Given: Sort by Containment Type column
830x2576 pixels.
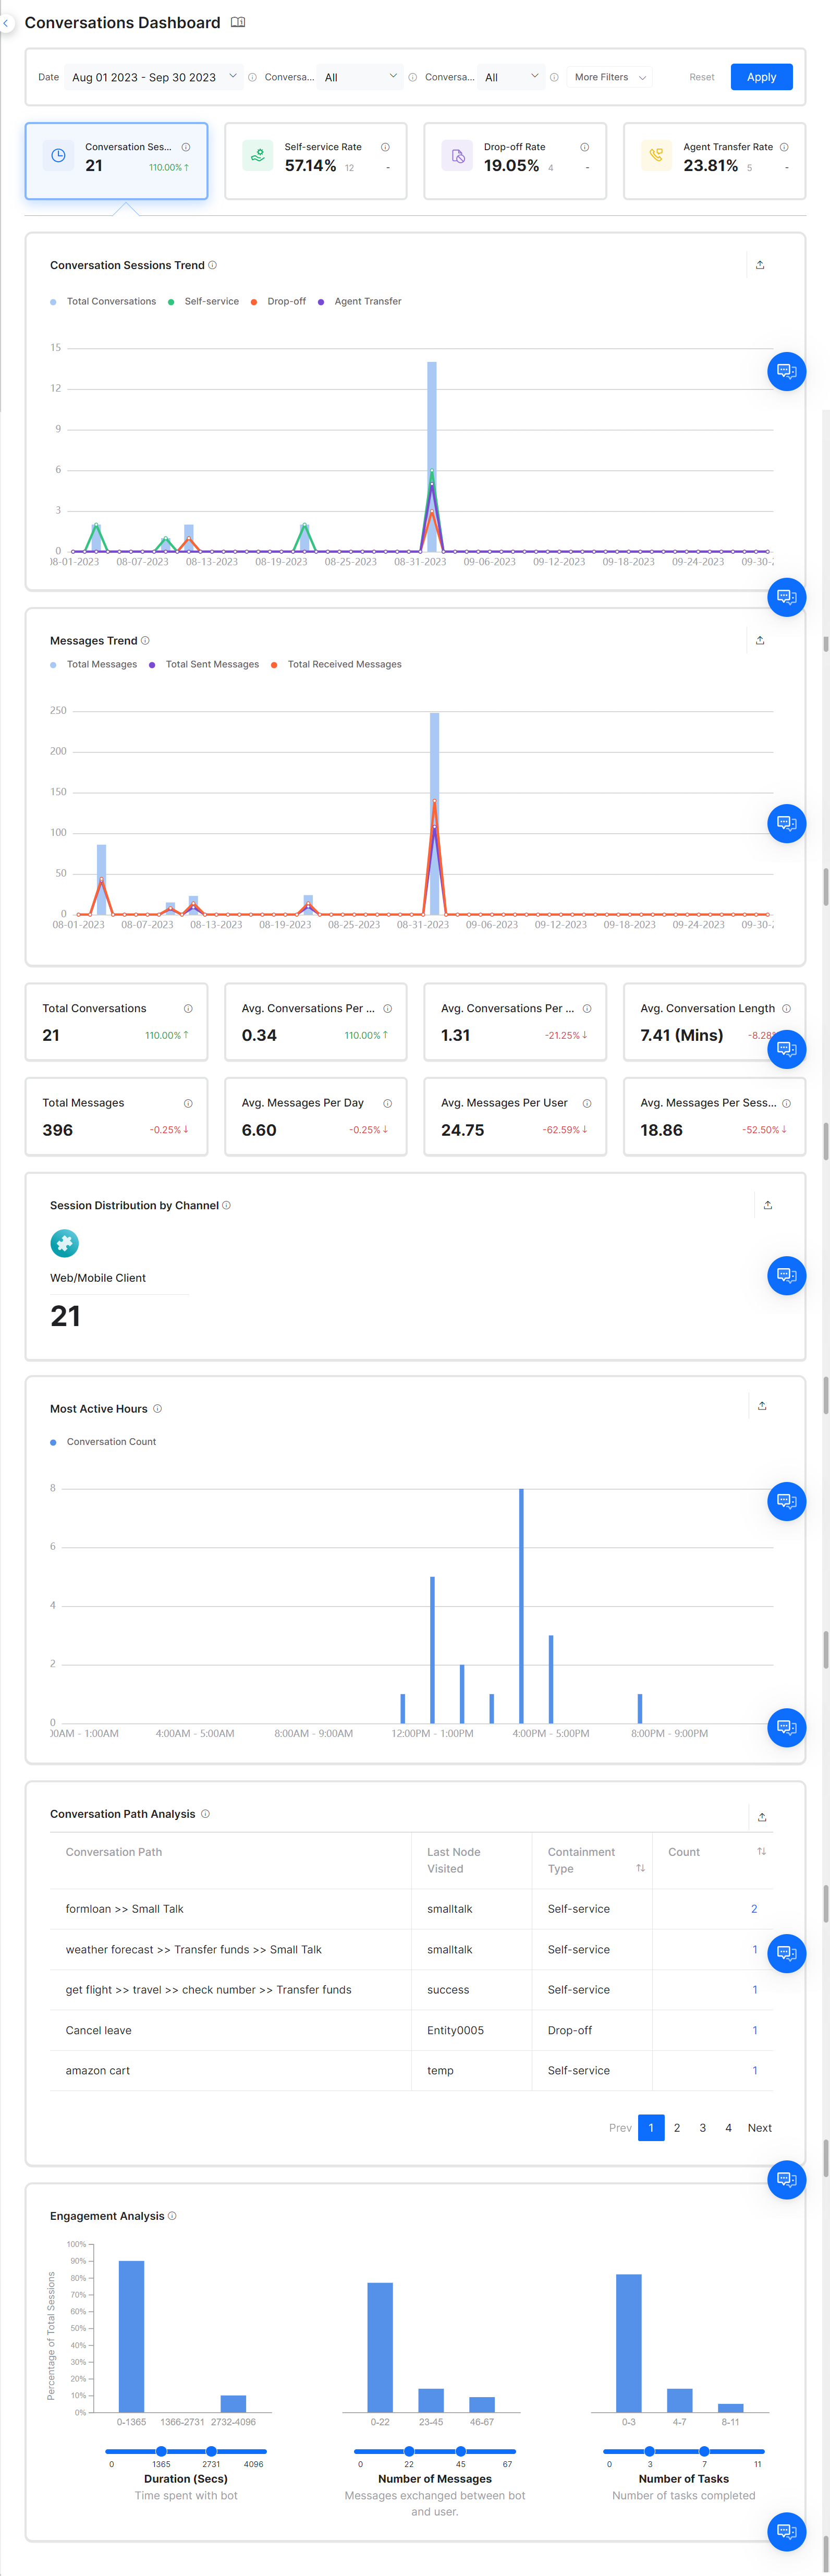Looking at the screenshot, I should point(640,1868).
